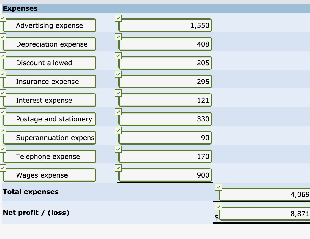Viewport: 310px width, 239px height.
Task: Open the Interest expense account field
Action: pyautogui.click(x=50, y=100)
